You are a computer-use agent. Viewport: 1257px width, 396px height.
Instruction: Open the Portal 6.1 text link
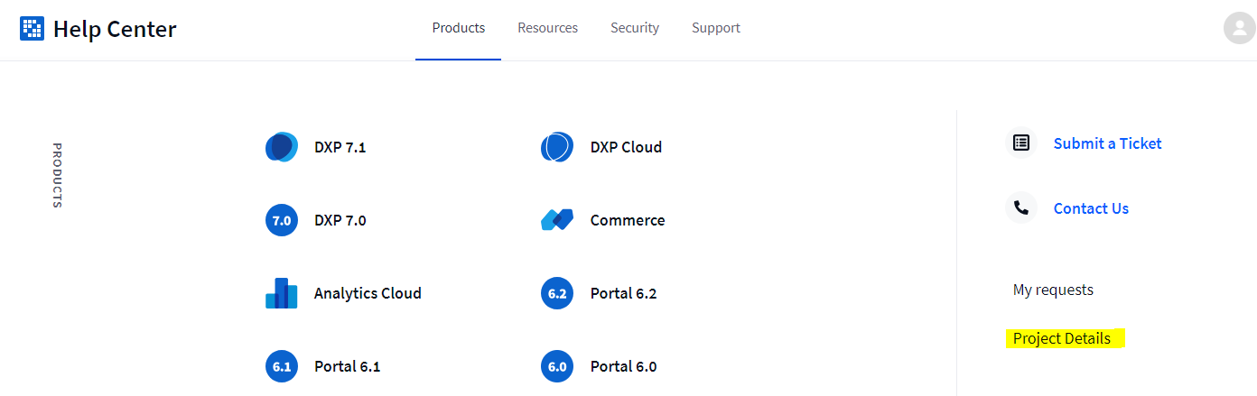(347, 366)
